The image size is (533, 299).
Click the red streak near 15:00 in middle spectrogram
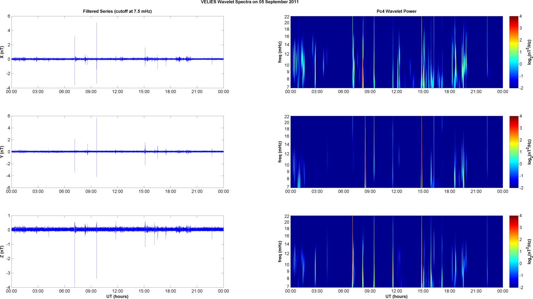point(421,148)
